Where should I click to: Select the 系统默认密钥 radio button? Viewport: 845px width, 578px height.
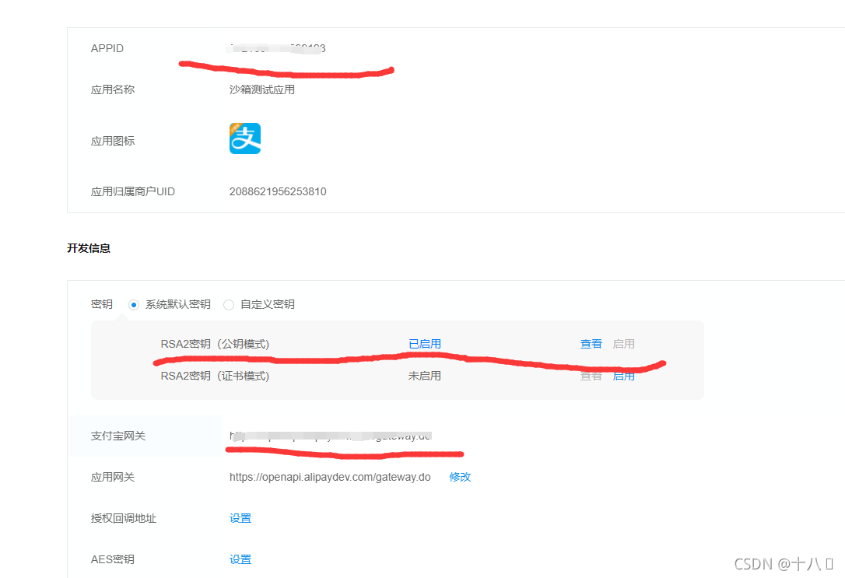point(134,305)
